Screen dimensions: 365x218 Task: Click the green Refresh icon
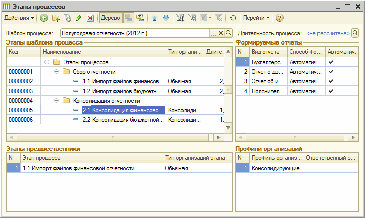[x=233, y=18]
